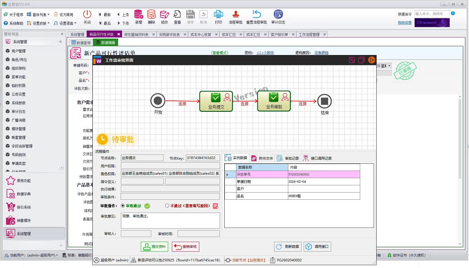469x268 pixels.
Task: Open the 我的设置 link
Action: point(405,23)
